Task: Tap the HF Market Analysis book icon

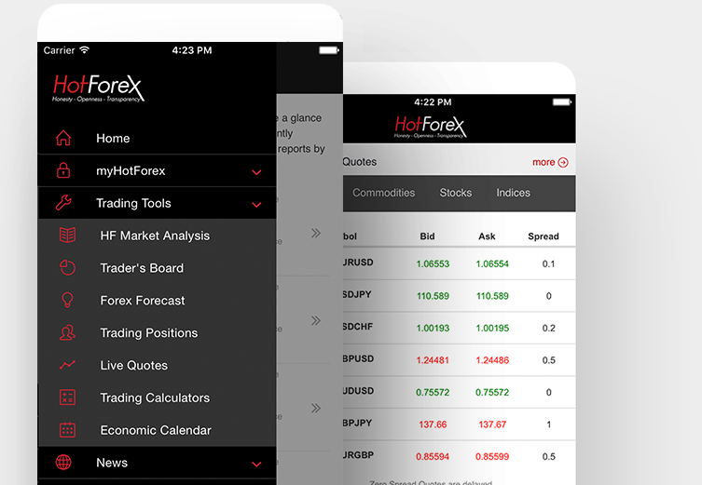Action: (67, 236)
